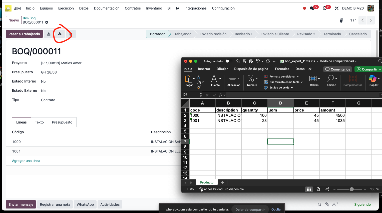Attach a file using the paperclip icon
382x213 pixels.
click(327, 204)
